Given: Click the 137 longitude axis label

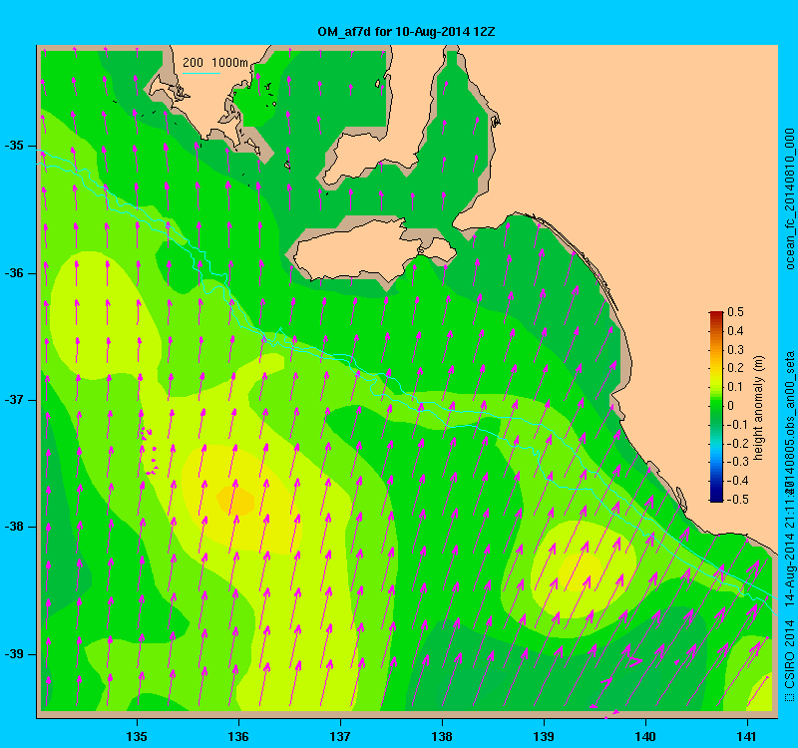Looking at the screenshot, I should pos(340,737).
